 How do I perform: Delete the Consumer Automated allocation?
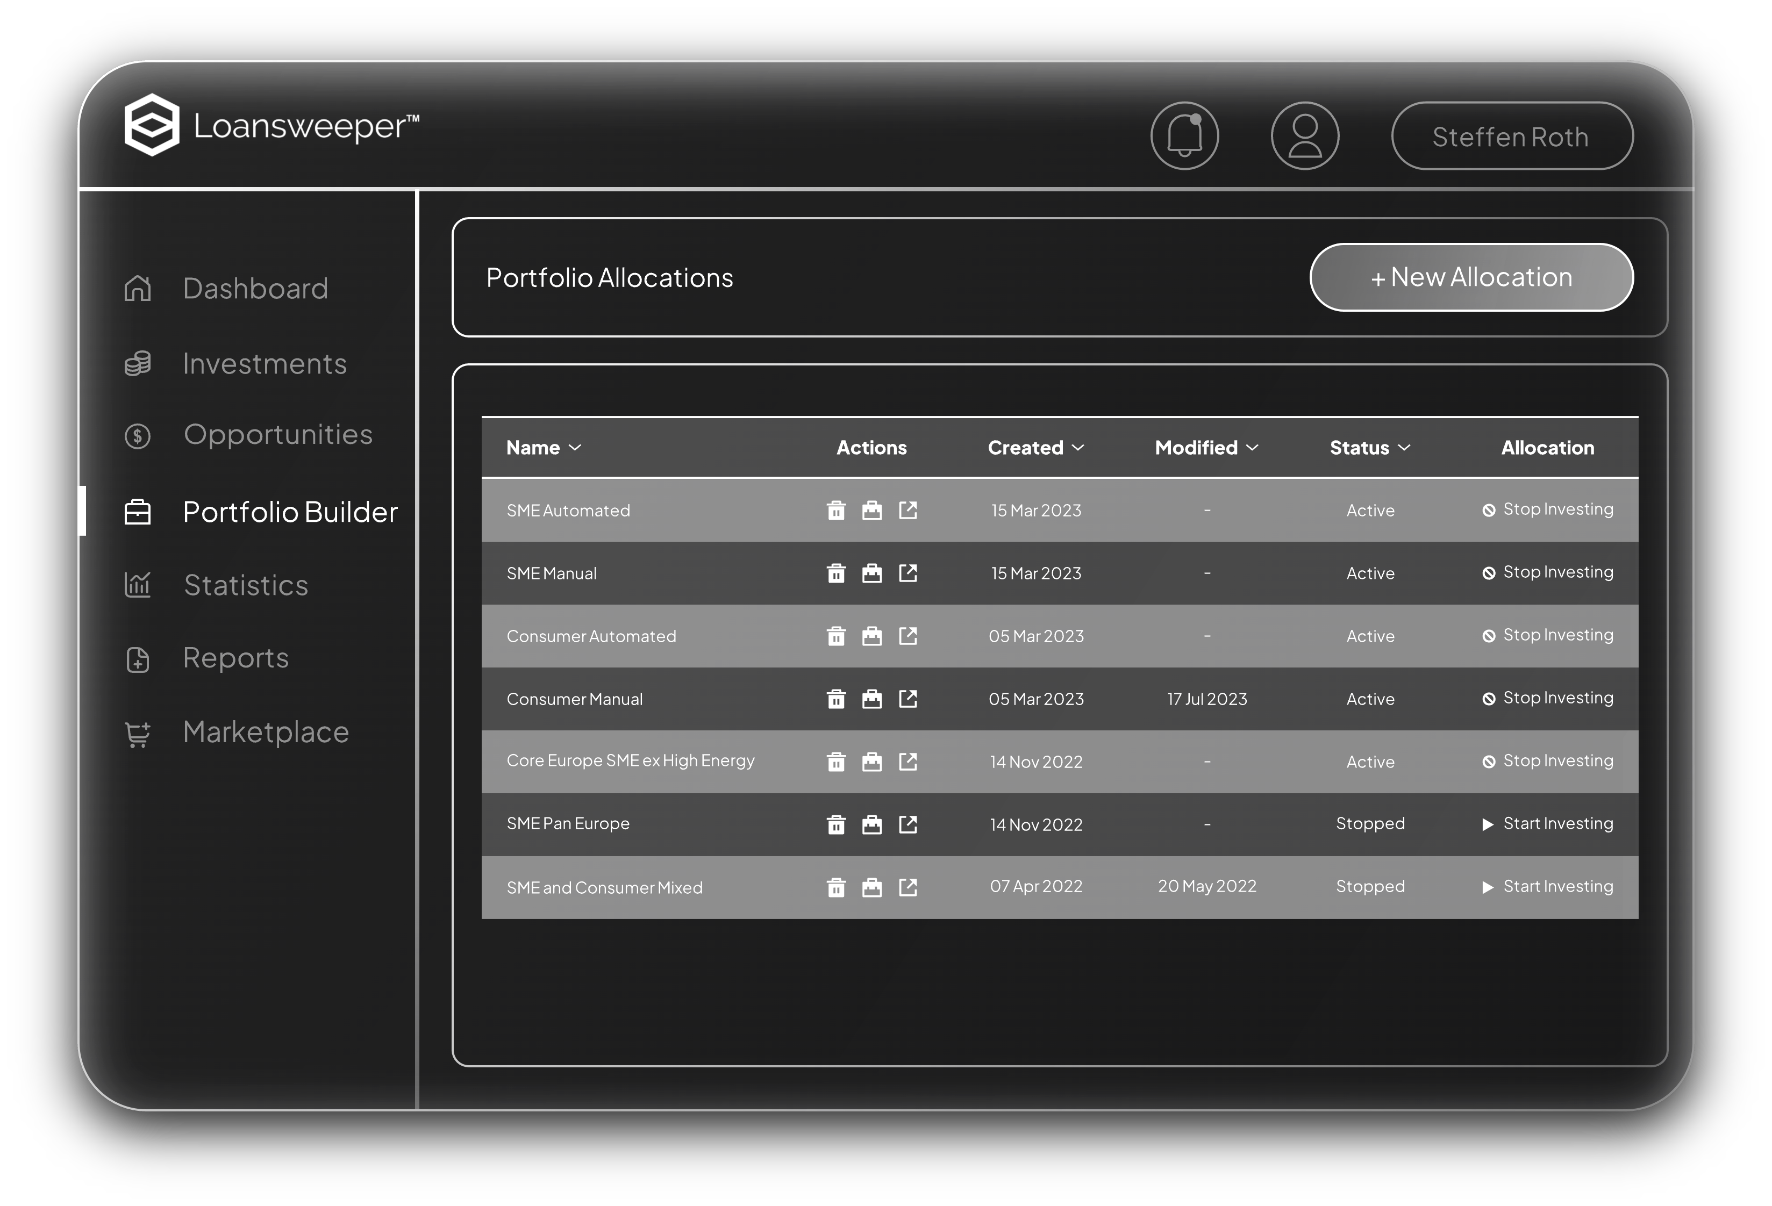click(837, 636)
